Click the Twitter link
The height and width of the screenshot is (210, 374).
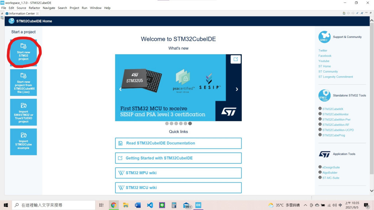click(323, 50)
